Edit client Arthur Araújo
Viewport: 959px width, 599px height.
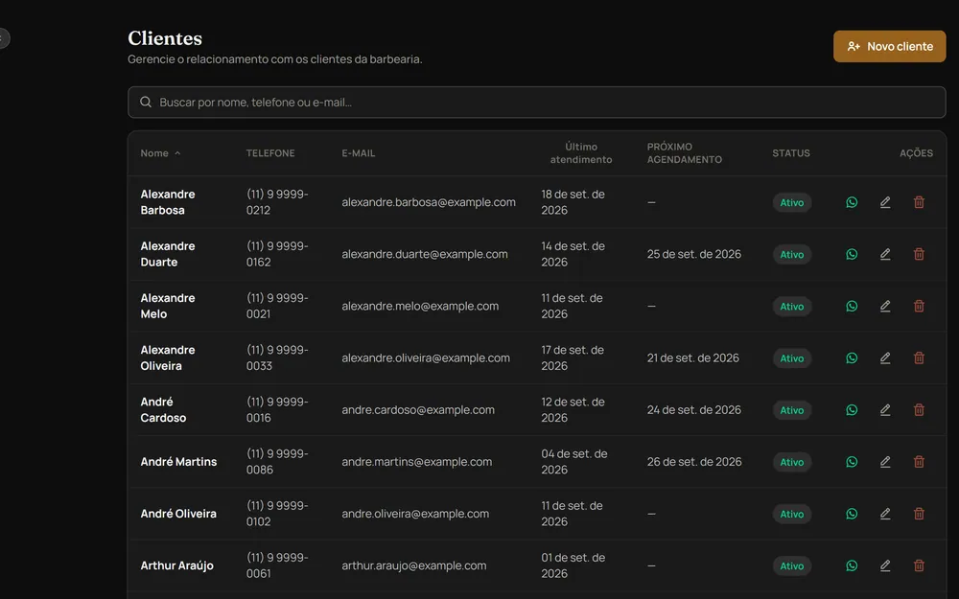pyautogui.click(x=885, y=566)
